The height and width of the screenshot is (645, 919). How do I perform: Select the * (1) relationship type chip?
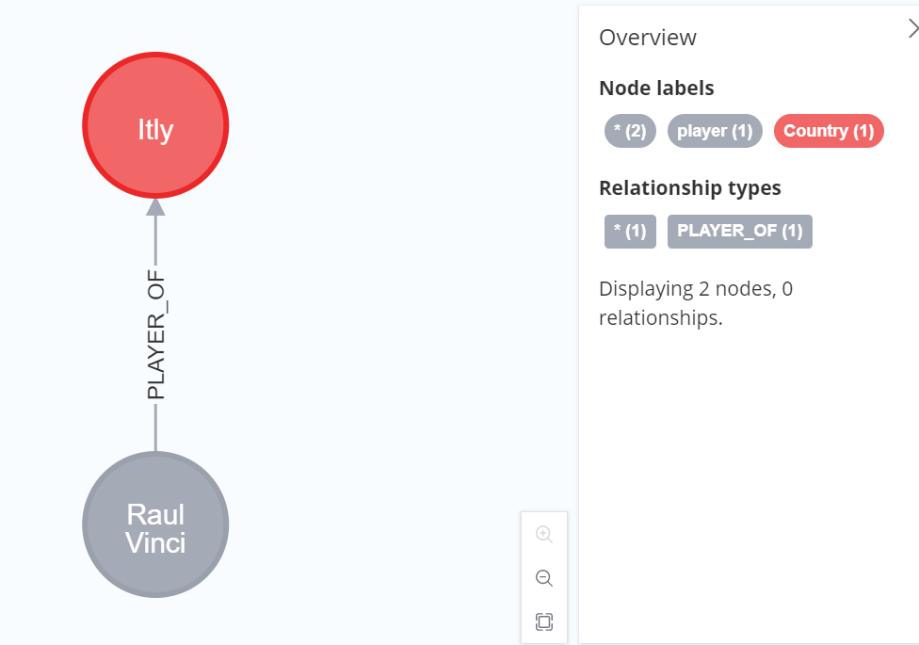point(630,231)
